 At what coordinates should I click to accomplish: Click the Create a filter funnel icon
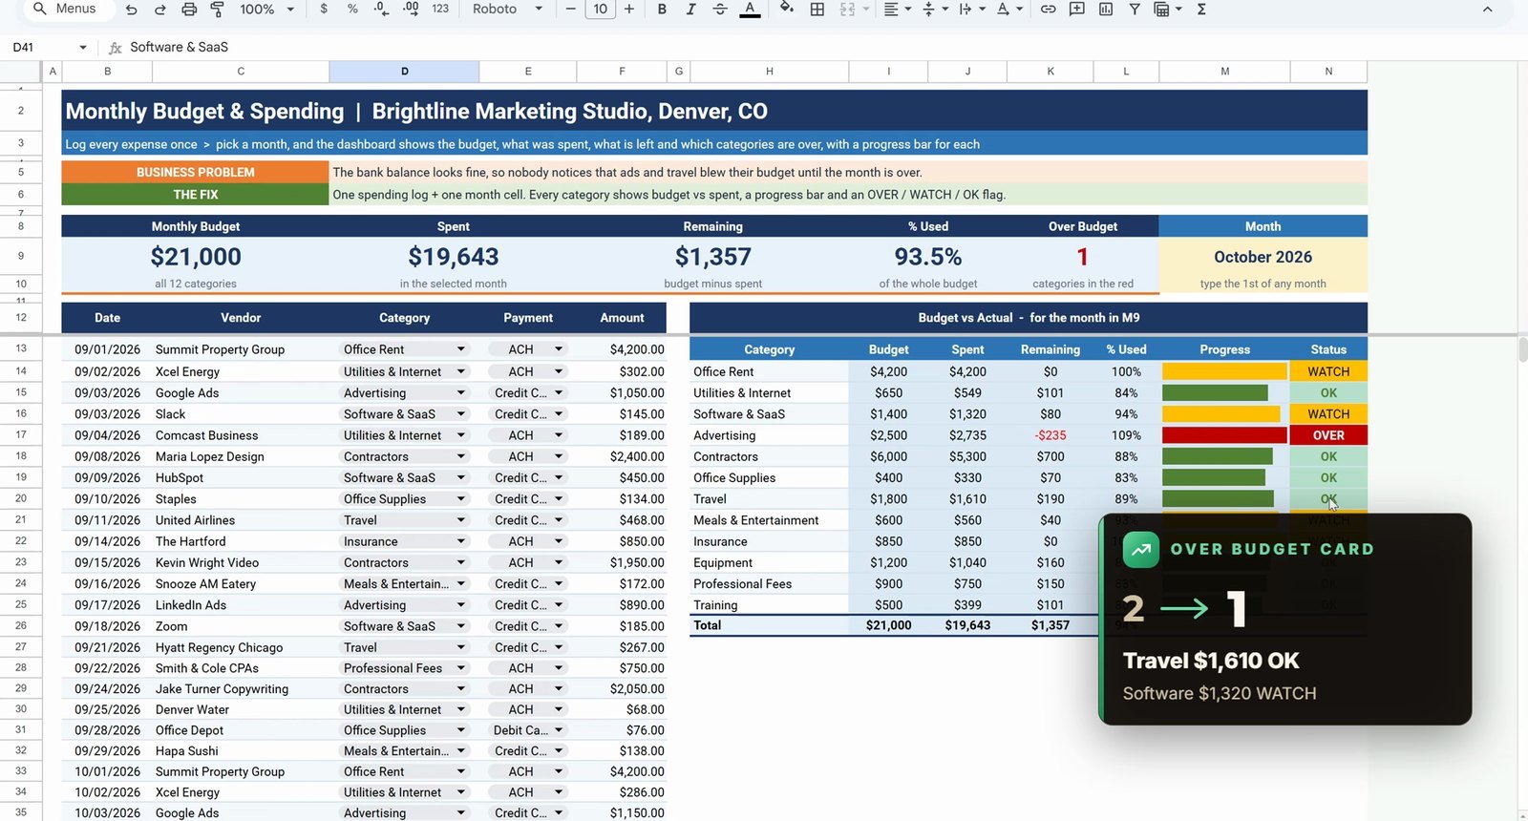[x=1135, y=9]
